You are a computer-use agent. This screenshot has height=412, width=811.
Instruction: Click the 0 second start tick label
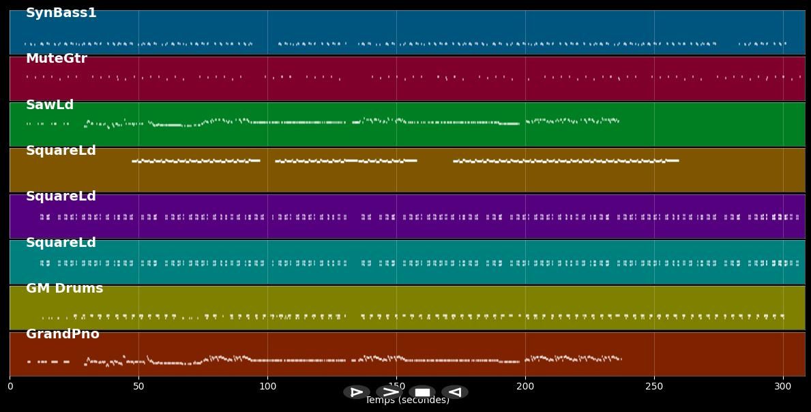pos(10,387)
